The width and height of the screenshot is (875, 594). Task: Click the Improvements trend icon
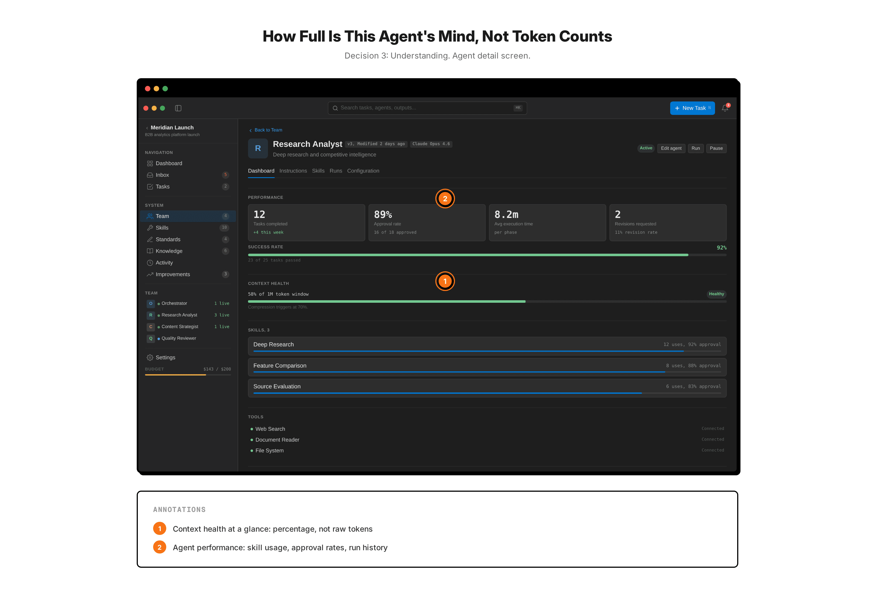pyautogui.click(x=150, y=274)
